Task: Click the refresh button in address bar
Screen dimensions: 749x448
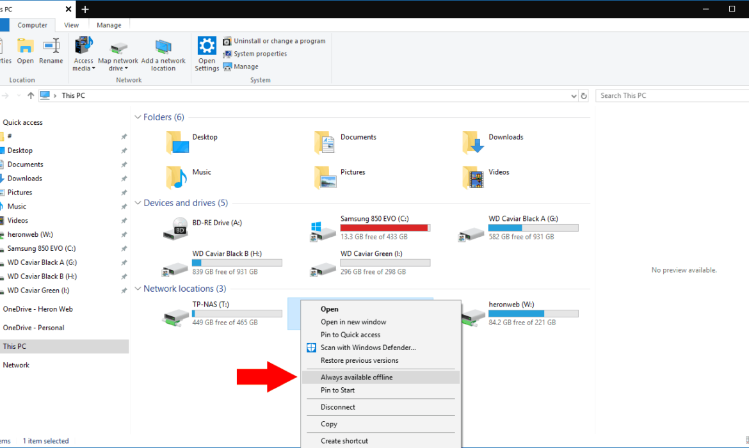Action: (x=584, y=95)
